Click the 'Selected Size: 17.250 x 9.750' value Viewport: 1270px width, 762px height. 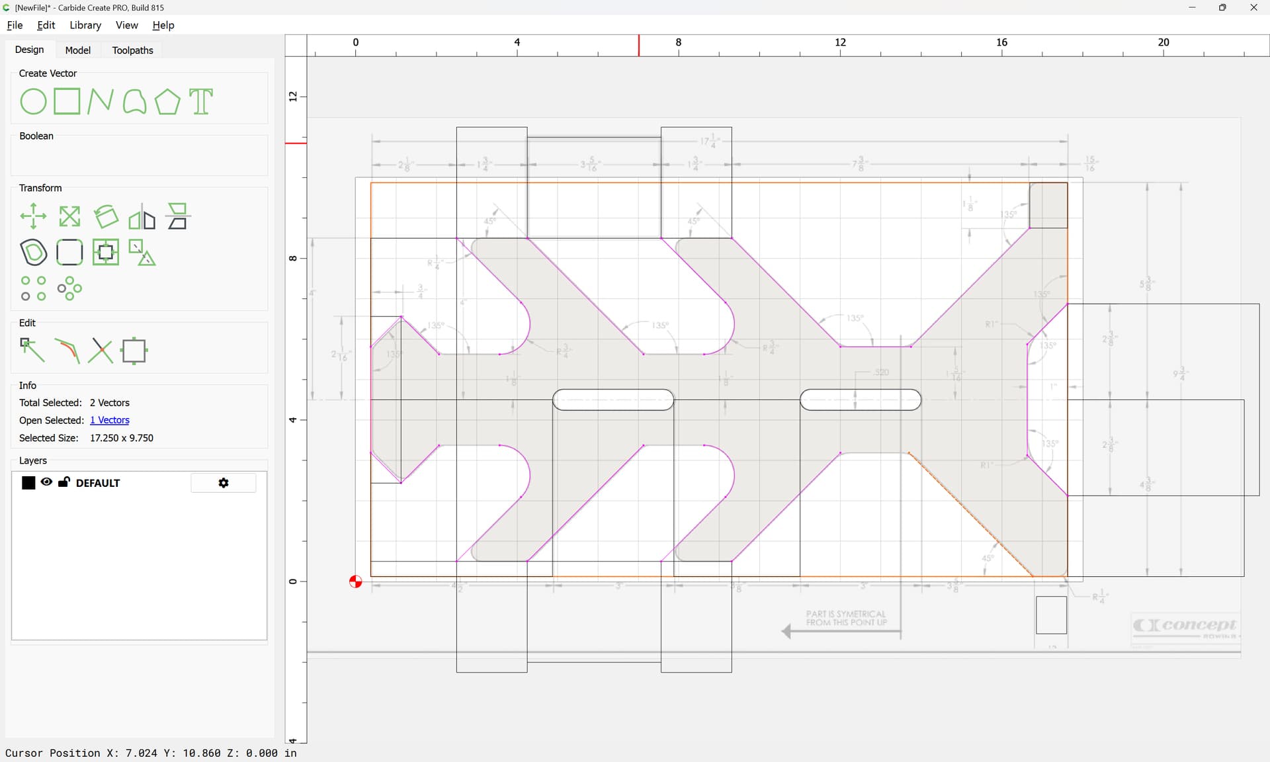click(122, 438)
